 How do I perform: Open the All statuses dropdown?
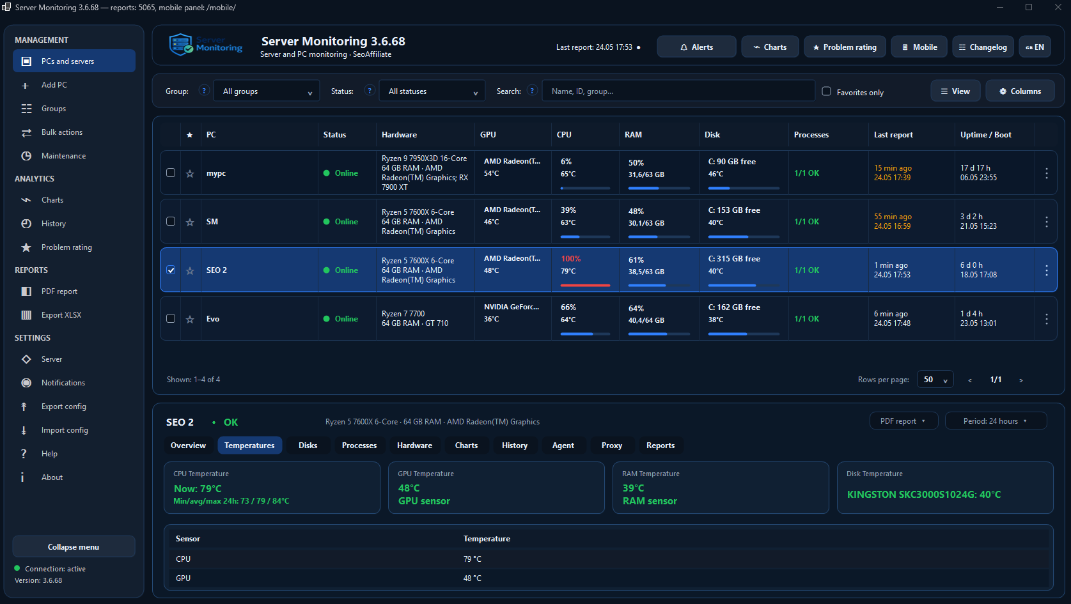(x=432, y=91)
